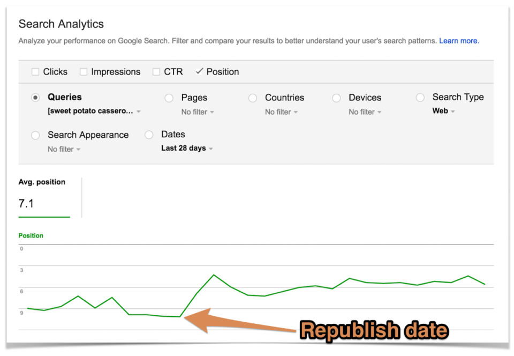Check the CTR metric box
514x356 pixels.
156,71
